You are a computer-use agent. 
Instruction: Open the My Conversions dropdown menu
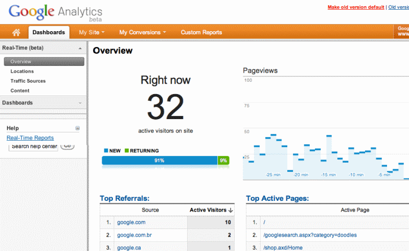click(143, 32)
